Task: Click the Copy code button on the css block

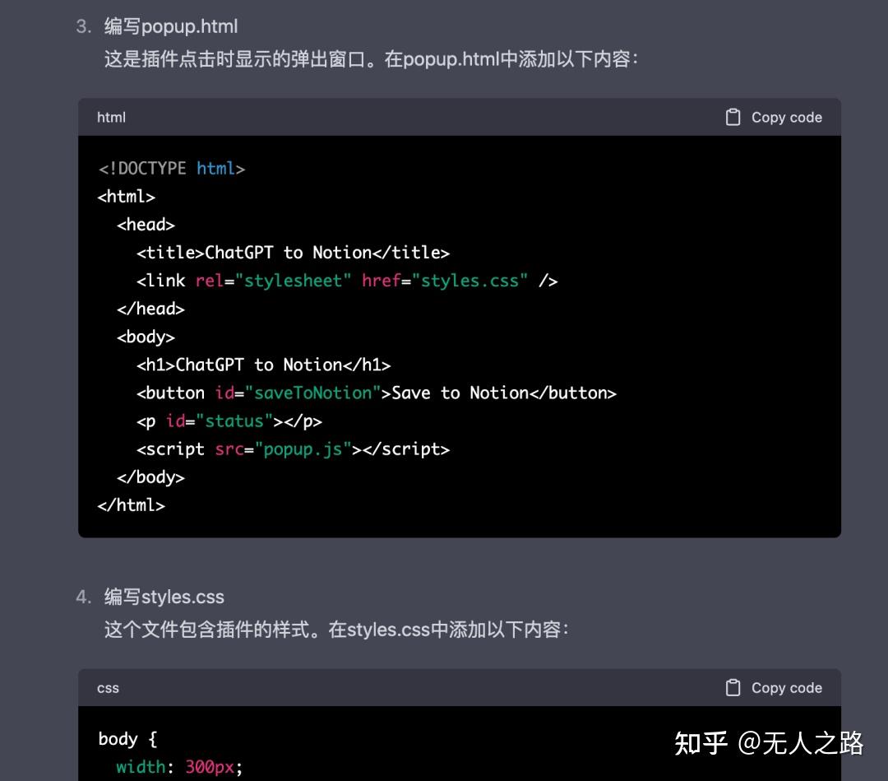Action: (784, 687)
